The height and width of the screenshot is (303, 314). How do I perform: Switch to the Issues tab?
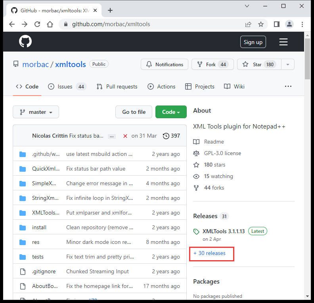click(67, 86)
